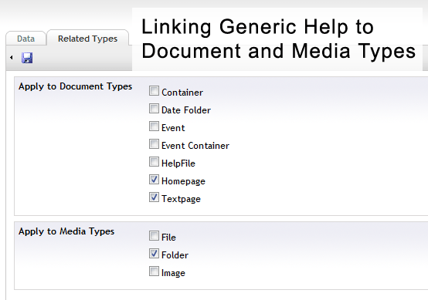This screenshot has width=428, height=300.
Task: Click the 'Container' label text
Action: (x=182, y=93)
